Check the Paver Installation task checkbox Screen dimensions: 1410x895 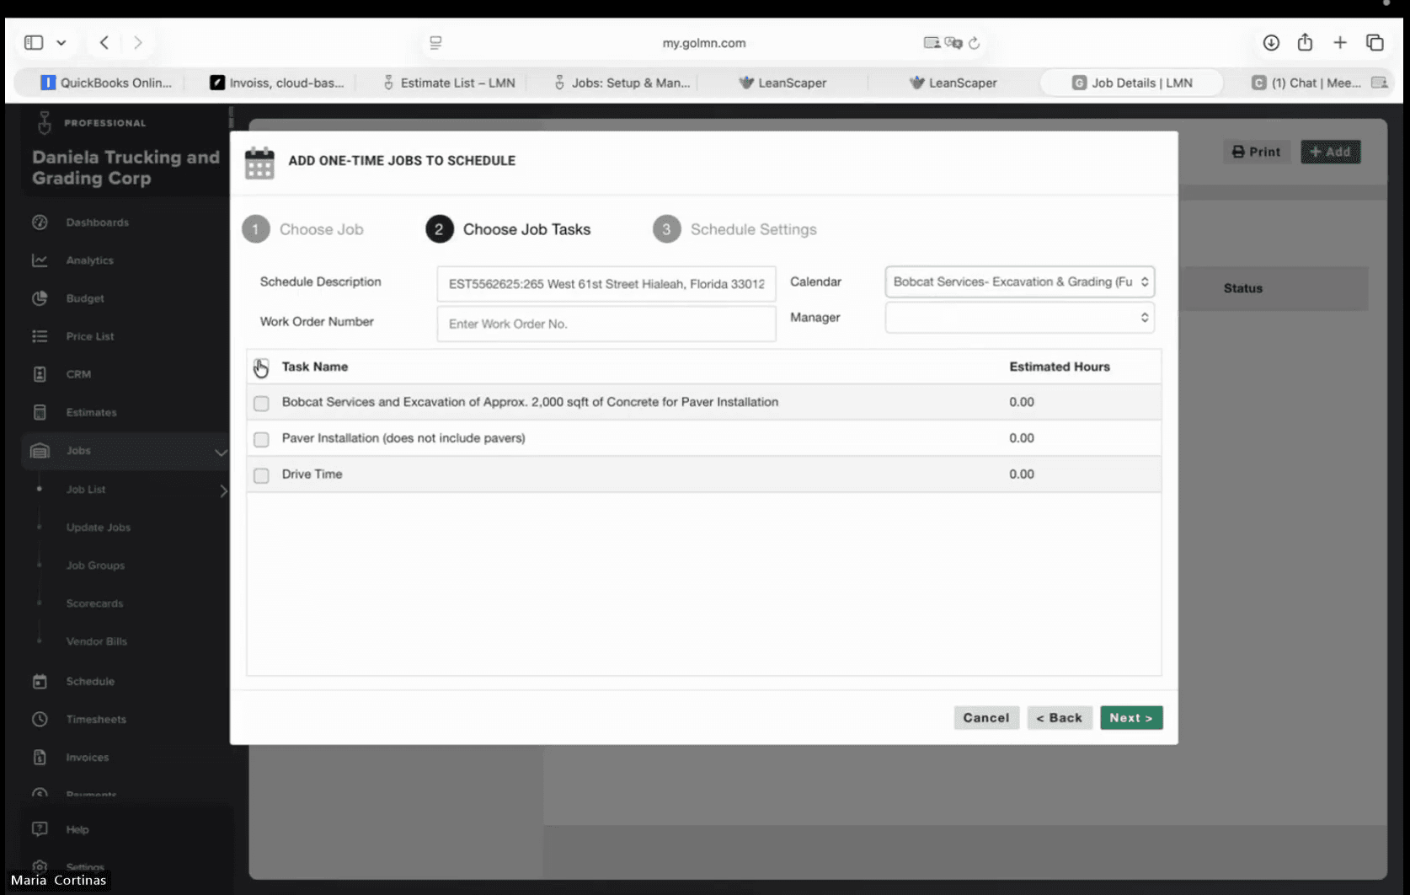(x=261, y=439)
